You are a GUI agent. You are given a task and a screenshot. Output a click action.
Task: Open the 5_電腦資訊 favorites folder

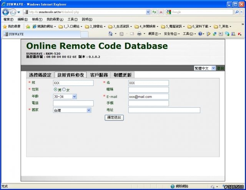(x=173, y=27)
